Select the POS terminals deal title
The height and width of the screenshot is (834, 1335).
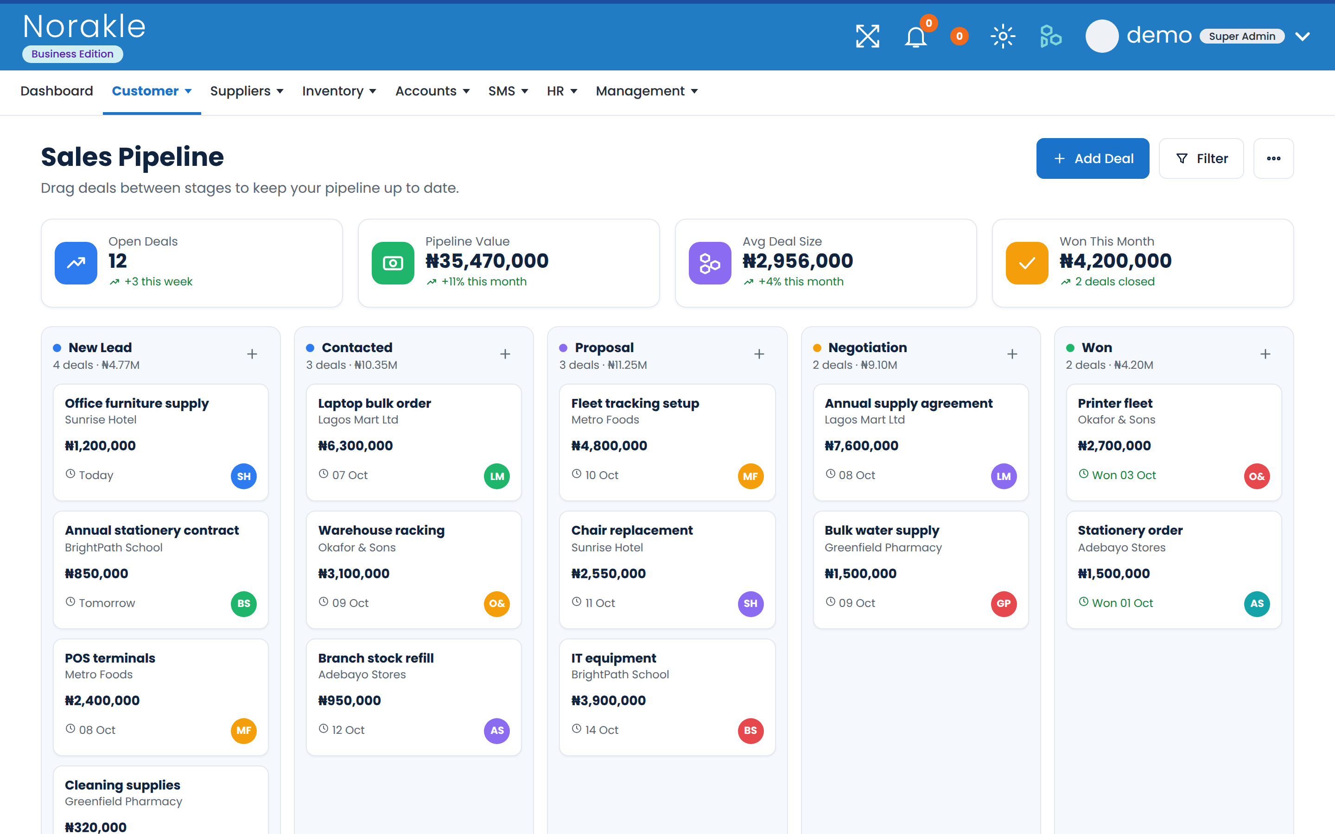110,658
